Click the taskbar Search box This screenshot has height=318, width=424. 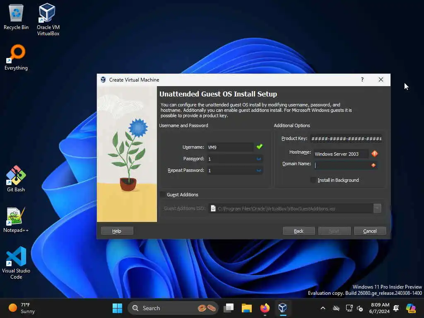[x=173, y=308]
